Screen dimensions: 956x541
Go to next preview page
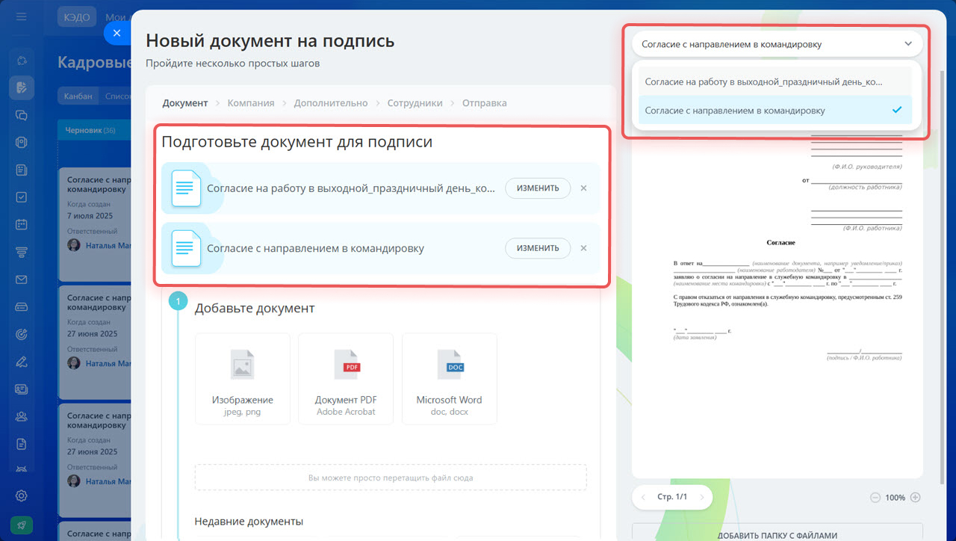click(701, 497)
